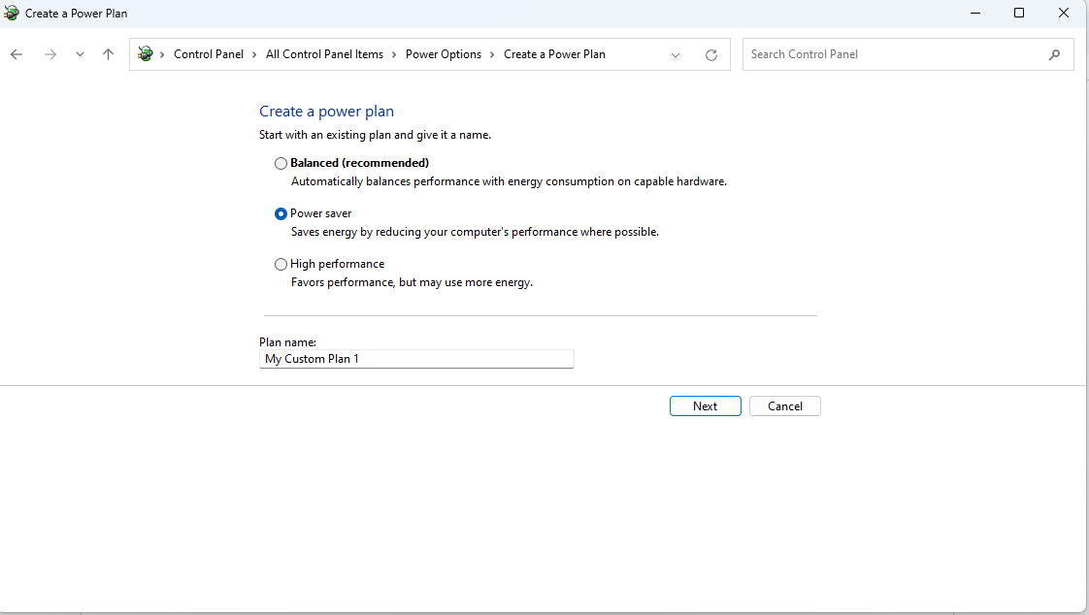Click the 'Favors performance' description text
The width and height of the screenshot is (1089, 615).
pos(412,282)
